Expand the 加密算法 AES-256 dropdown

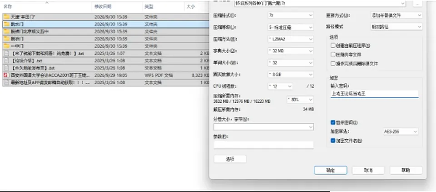(400, 131)
